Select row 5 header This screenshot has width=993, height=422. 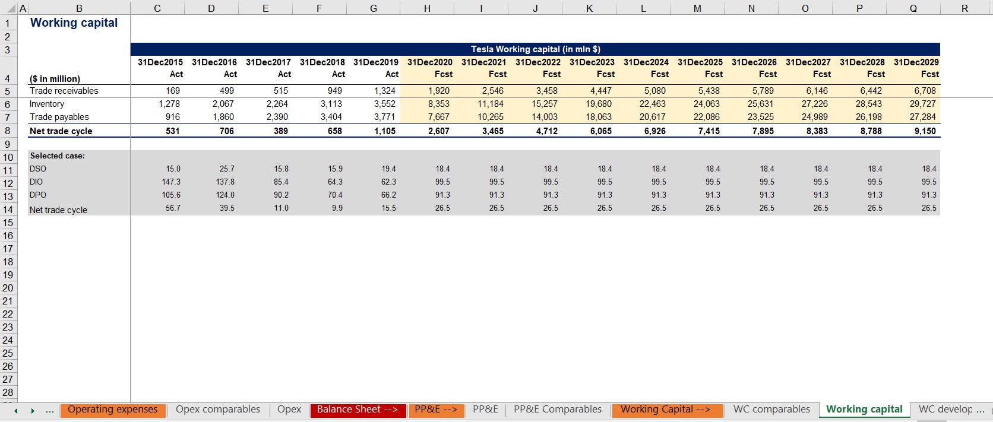click(x=8, y=91)
